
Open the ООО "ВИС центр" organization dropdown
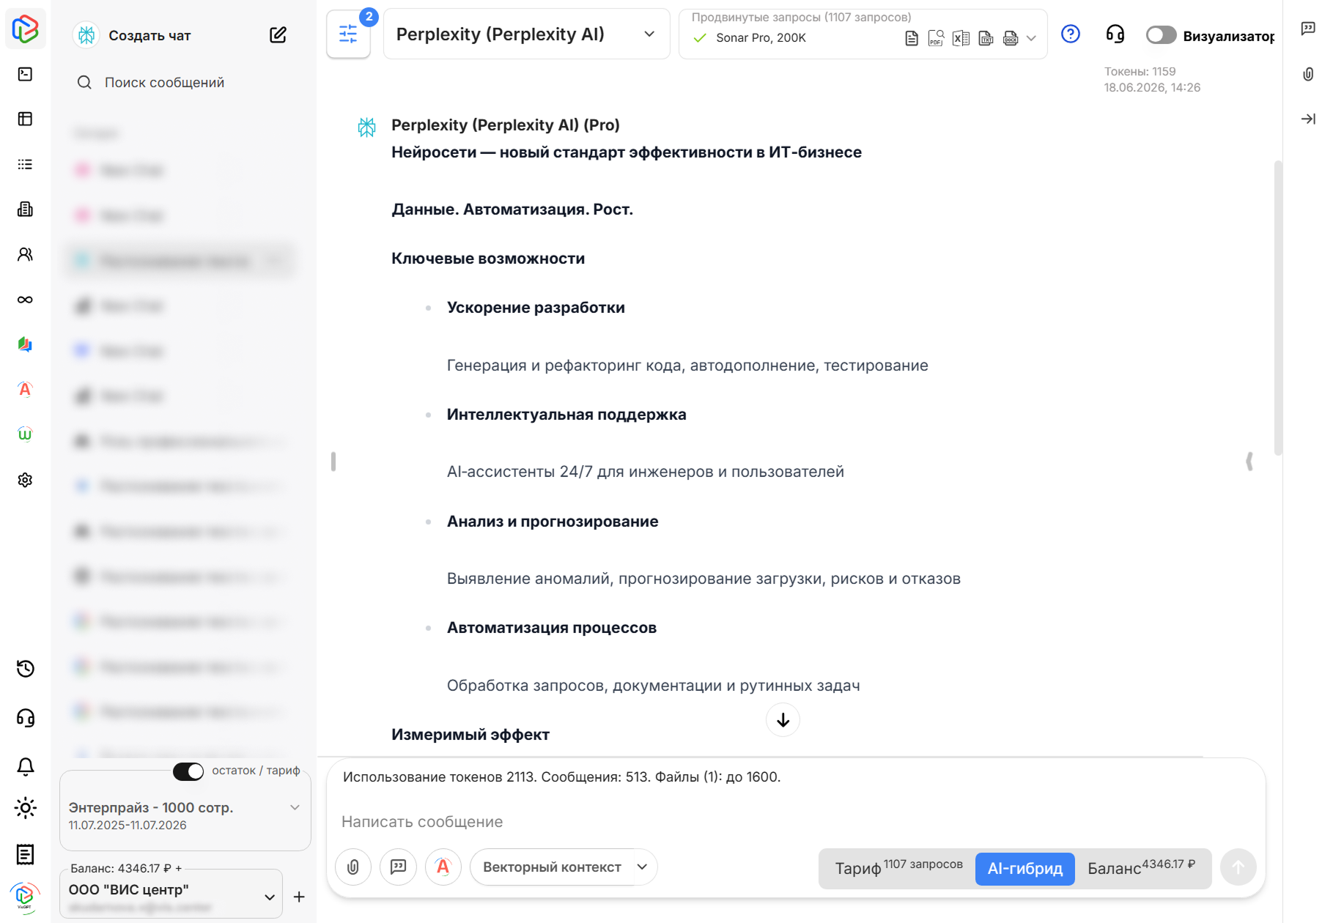tap(171, 894)
